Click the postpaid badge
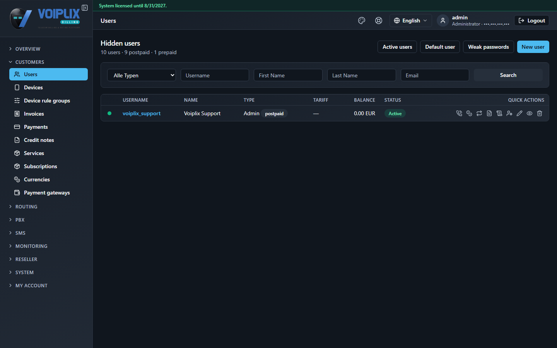Image resolution: width=557 pixels, height=348 pixels. point(274,113)
